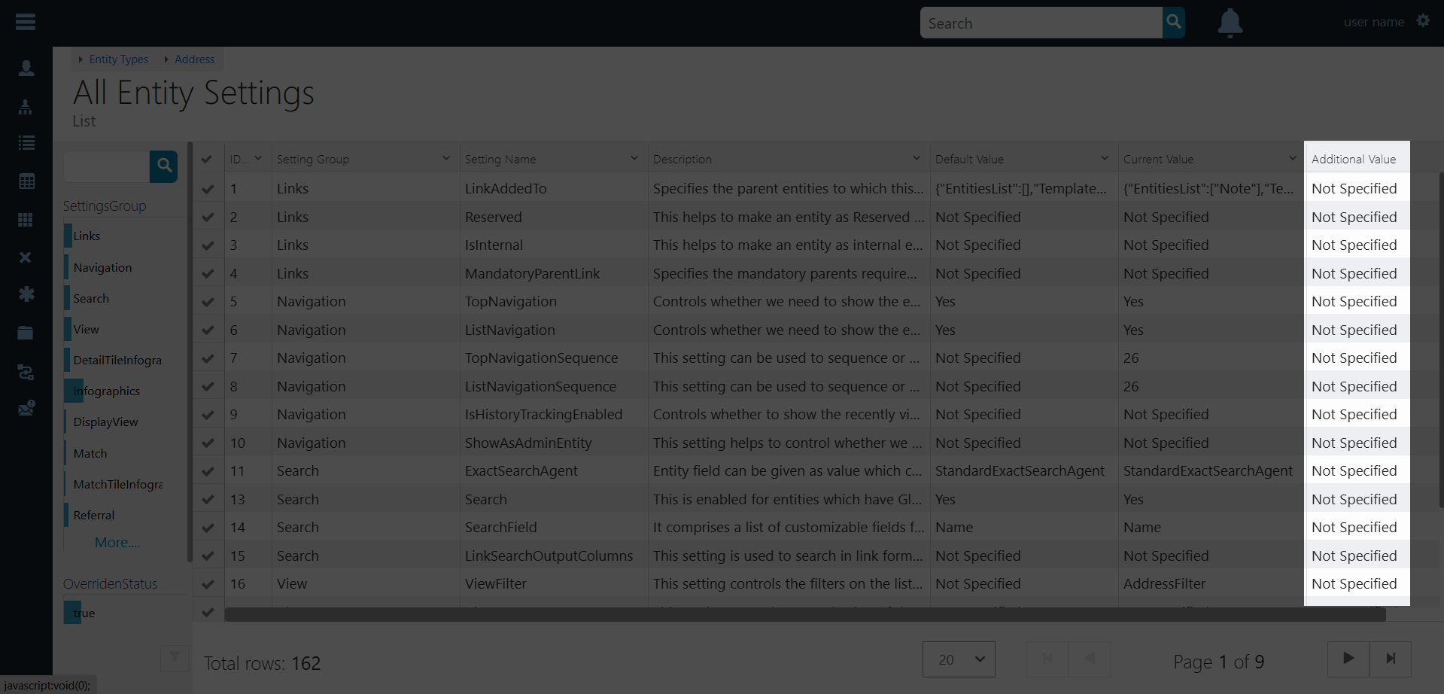The width and height of the screenshot is (1444, 694).
Task: Toggle the checkmark for the TopNavigation row
Action: (208, 302)
